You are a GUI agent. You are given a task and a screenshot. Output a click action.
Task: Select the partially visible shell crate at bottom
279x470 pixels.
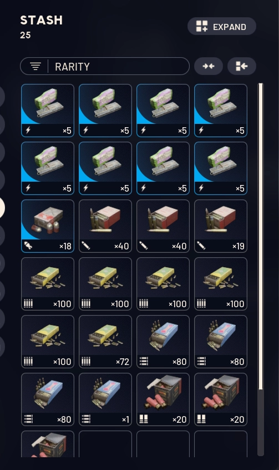(48, 444)
